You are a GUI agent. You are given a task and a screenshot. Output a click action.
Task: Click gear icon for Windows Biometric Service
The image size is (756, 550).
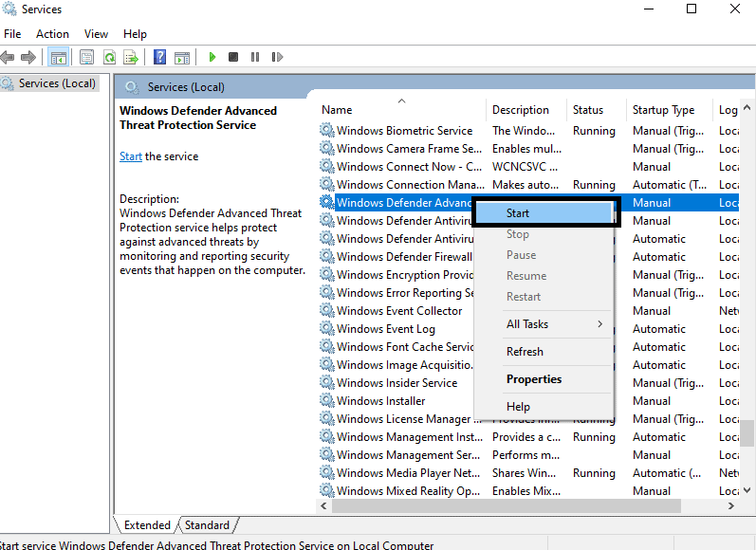click(327, 130)
